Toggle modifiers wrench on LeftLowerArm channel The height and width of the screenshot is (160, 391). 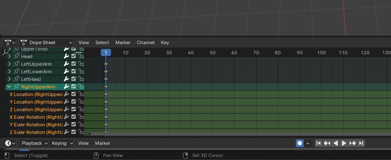66,72
